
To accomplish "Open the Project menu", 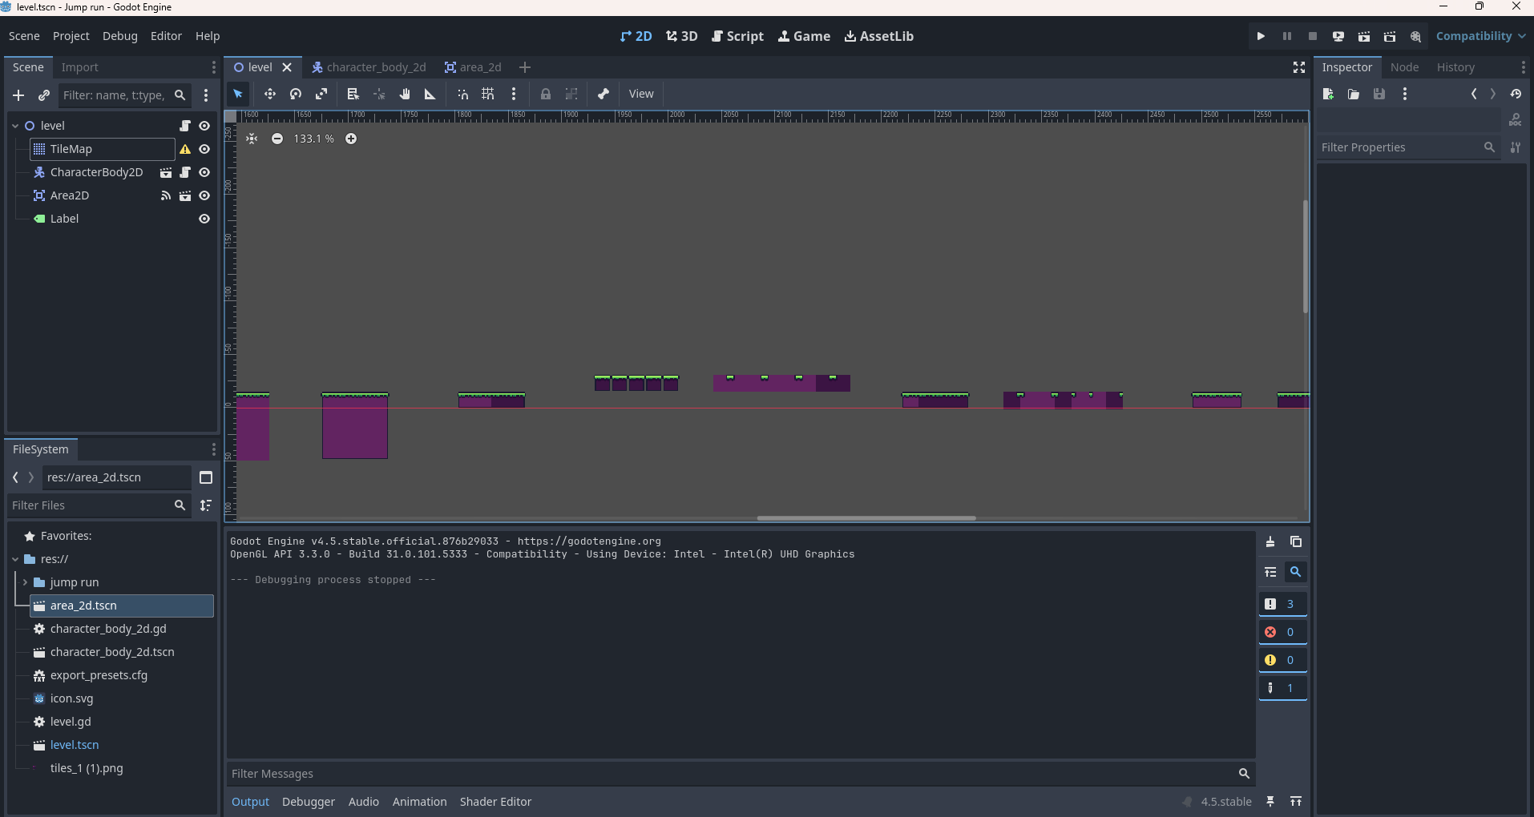I will [x=71, y=36].
